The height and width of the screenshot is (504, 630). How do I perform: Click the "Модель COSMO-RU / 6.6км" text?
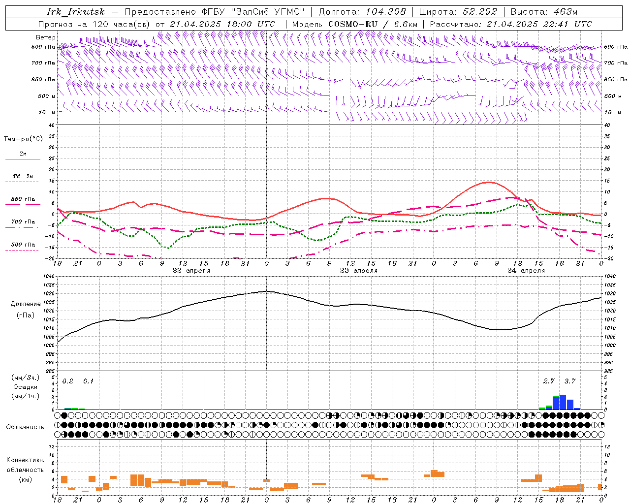pyautogui.click(x=355, y=24)
